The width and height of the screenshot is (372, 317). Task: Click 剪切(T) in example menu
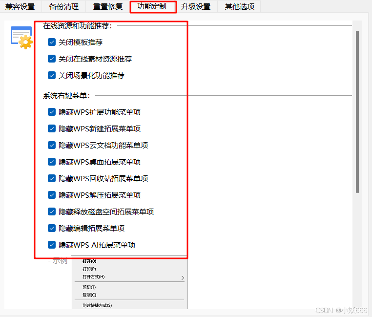(89, 287)
